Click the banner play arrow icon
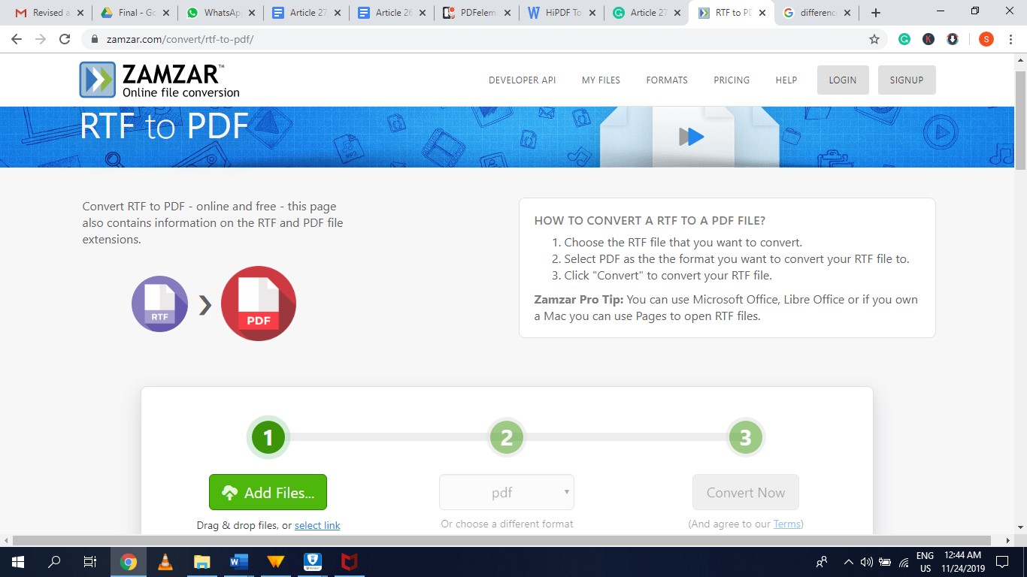Image resolution: width=1027 pixels, height=577 pixels. tap(692, 137)
